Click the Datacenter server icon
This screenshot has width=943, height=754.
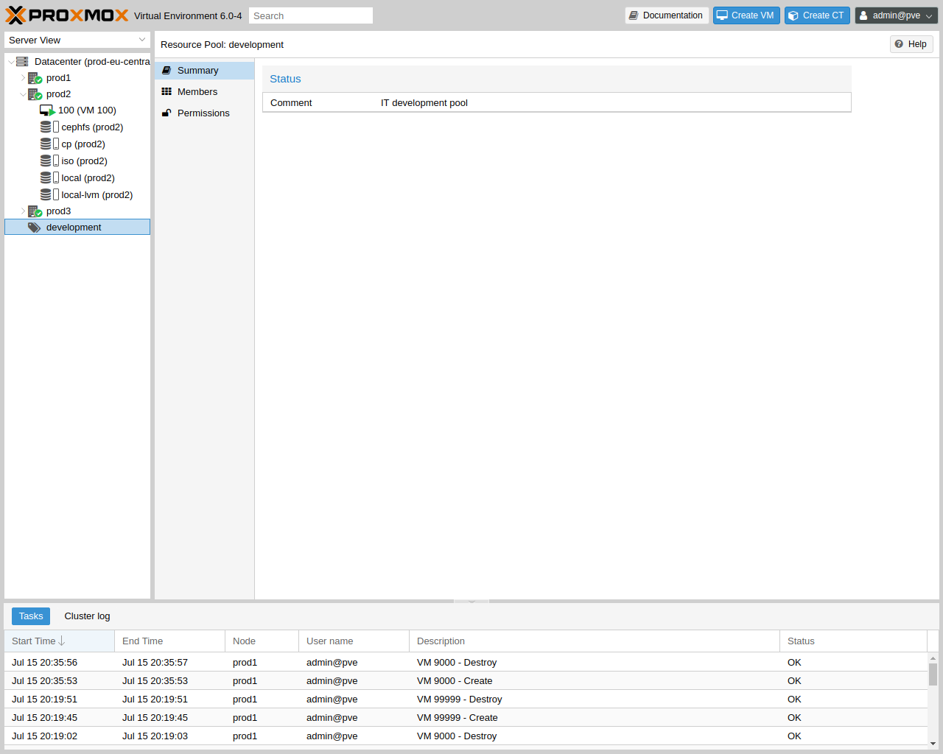(22, 62)
